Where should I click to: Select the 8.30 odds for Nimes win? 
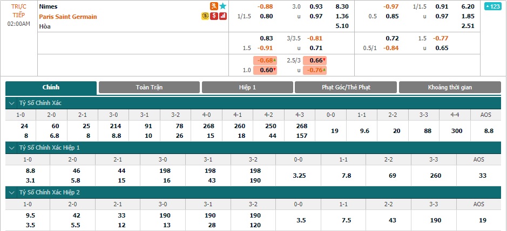[x=342, y=6]
